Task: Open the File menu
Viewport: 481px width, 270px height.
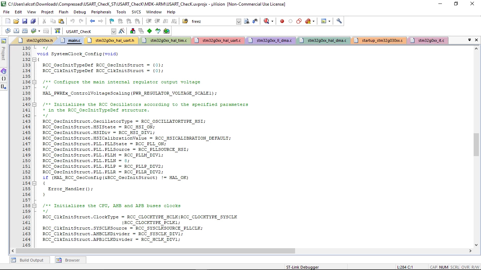Action: pyautogui.click(x=6, y=12)
